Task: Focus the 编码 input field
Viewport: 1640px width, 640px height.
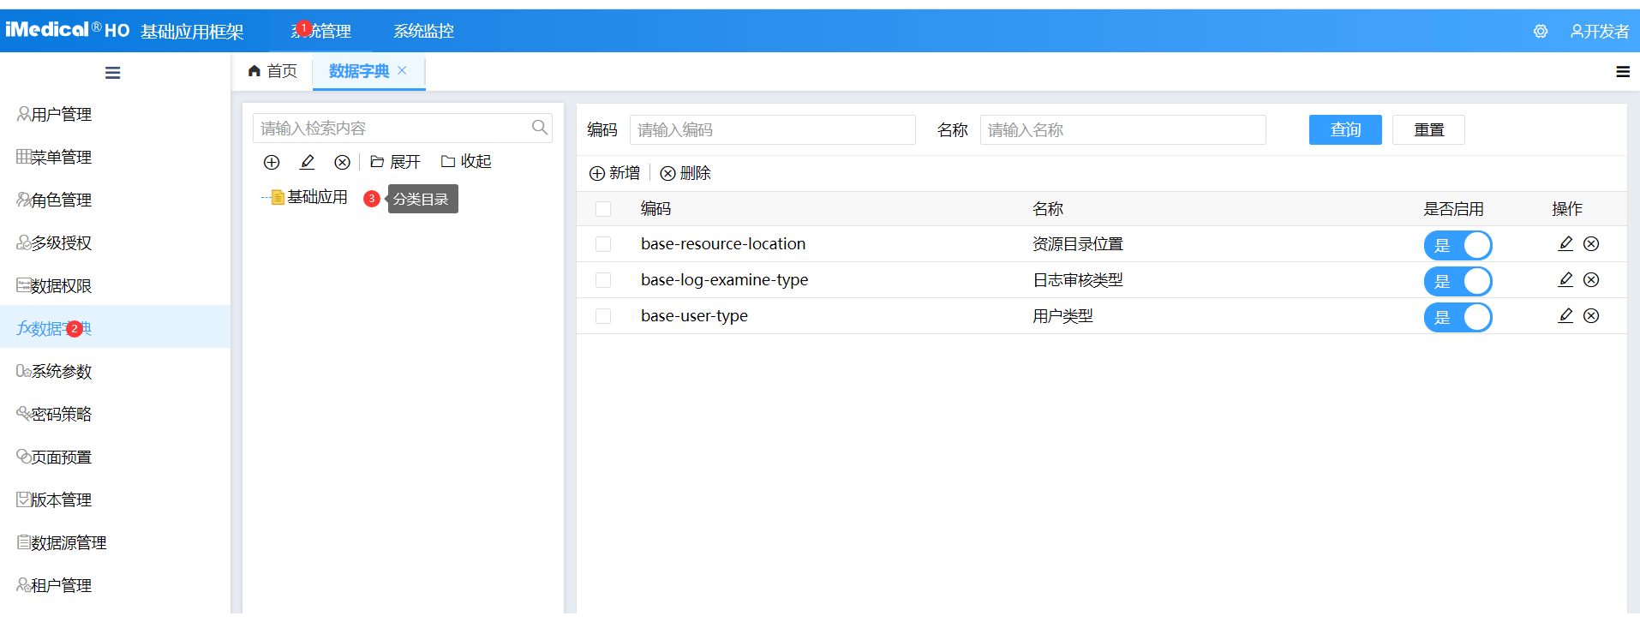Action: click(772, 129)
